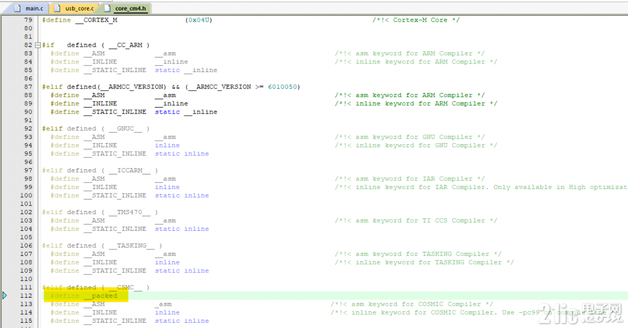Click the __TMS470__ identifier on line 102
Viewport: 628px width, 328px height.
[130, 212]
